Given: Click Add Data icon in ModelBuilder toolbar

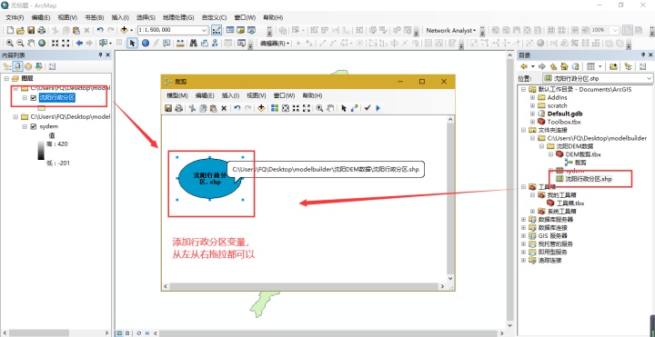Looking at the screenshot, I should click(x=261, y=108).
